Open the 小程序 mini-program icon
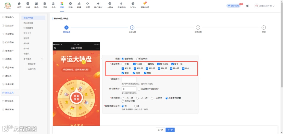This screenshot has width=283, height=134. tap(110, 3)
